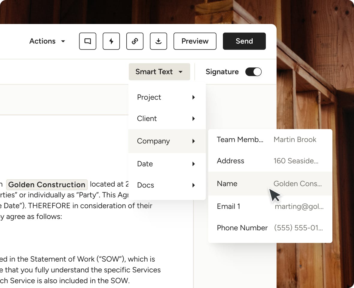Expand the Docs submenu arrow

point(193,185)
